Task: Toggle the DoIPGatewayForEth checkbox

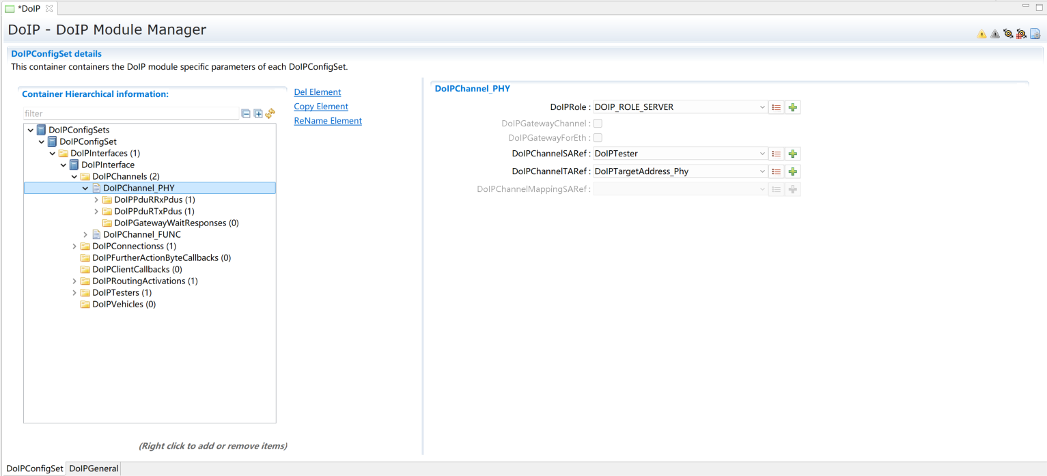Action: coord(598,138)
